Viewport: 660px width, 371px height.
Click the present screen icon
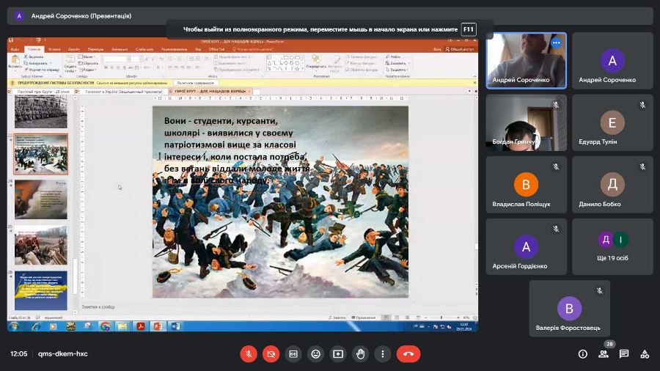[x=338, y=353]
